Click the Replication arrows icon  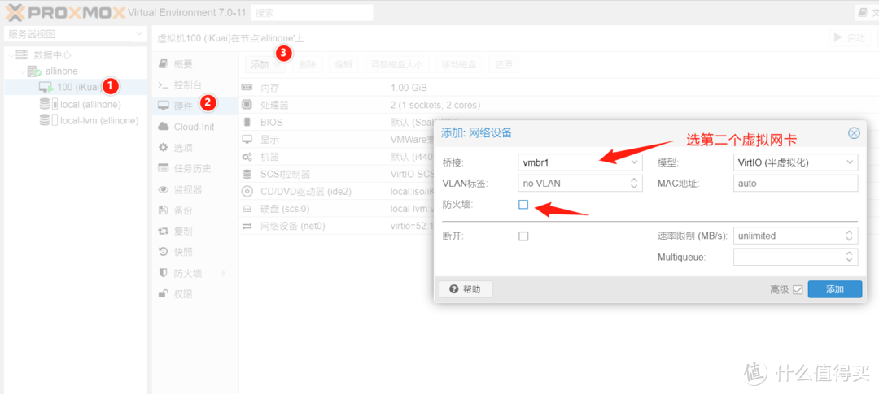click(x=163, y=232)
